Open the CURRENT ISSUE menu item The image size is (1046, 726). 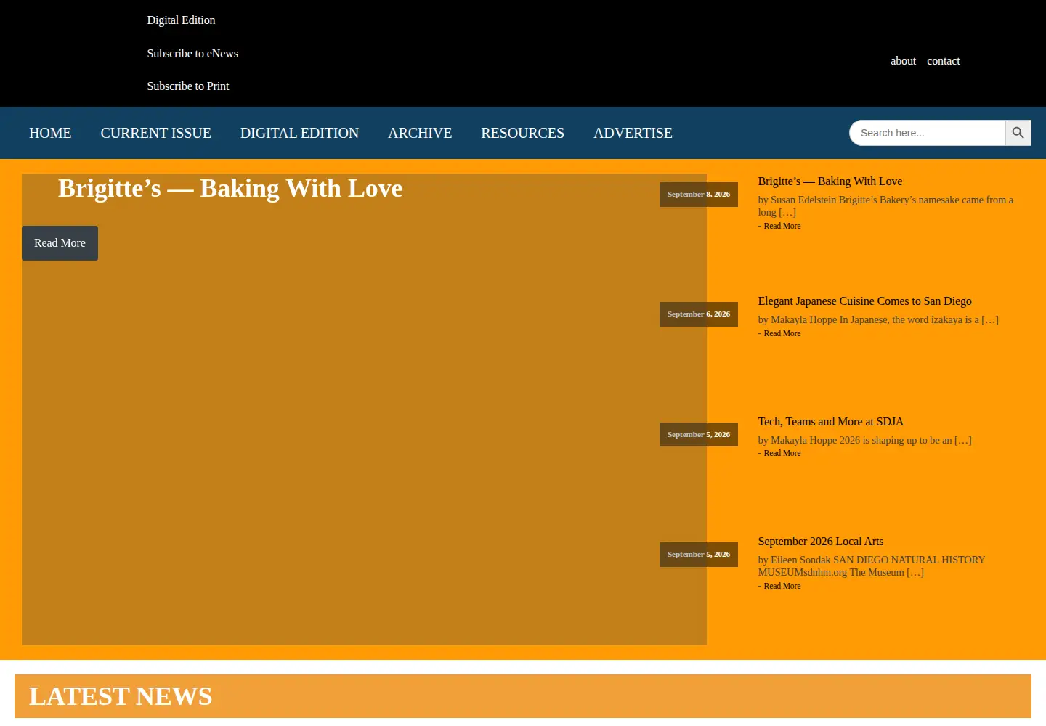point(156,133)
